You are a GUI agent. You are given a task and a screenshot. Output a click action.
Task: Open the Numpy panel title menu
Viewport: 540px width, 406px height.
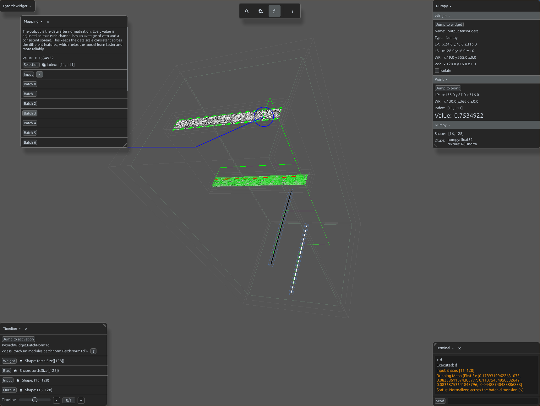tap(444, 6)
